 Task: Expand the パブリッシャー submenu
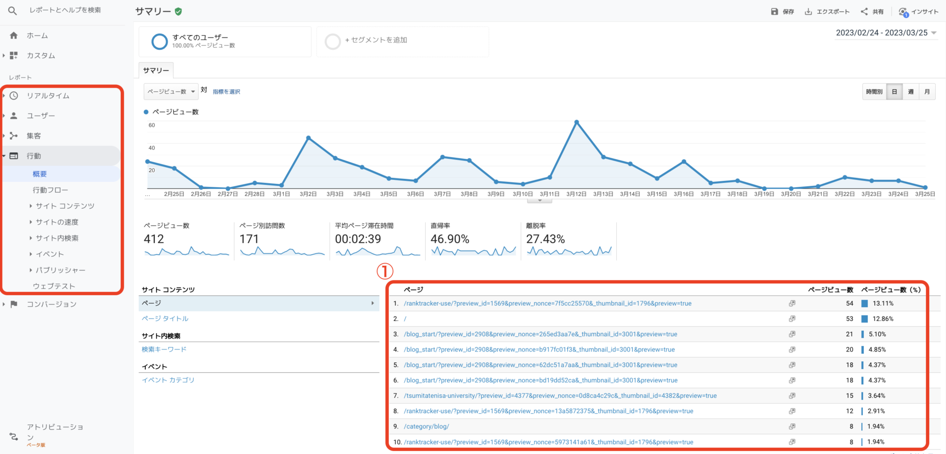(31, 270)
